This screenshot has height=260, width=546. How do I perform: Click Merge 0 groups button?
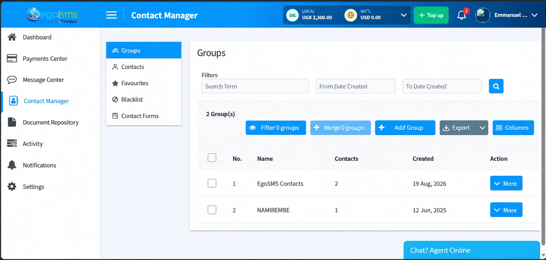341,128
